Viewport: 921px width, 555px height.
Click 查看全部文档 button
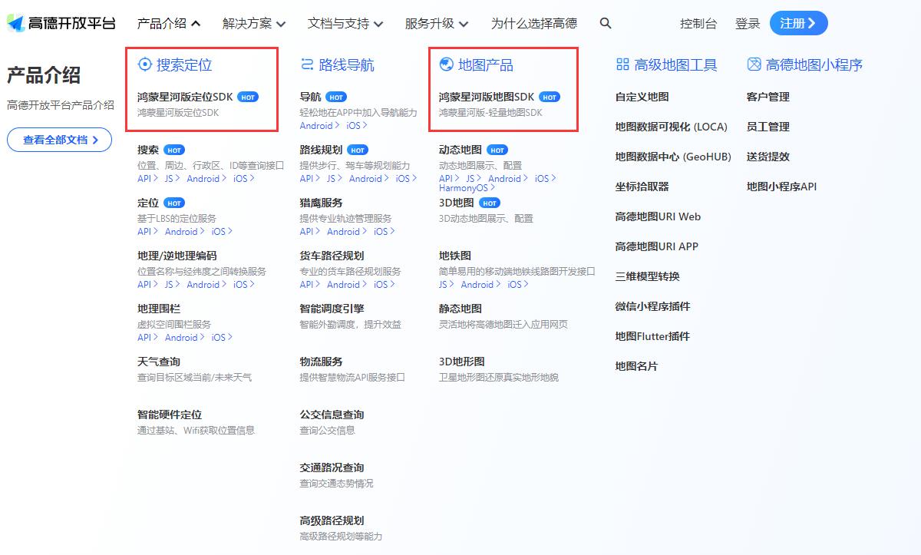pyautogui.click(x=60, y=140)
